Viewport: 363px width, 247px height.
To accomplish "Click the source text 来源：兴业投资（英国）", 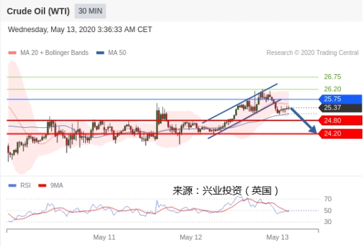I will coord(225,191).
